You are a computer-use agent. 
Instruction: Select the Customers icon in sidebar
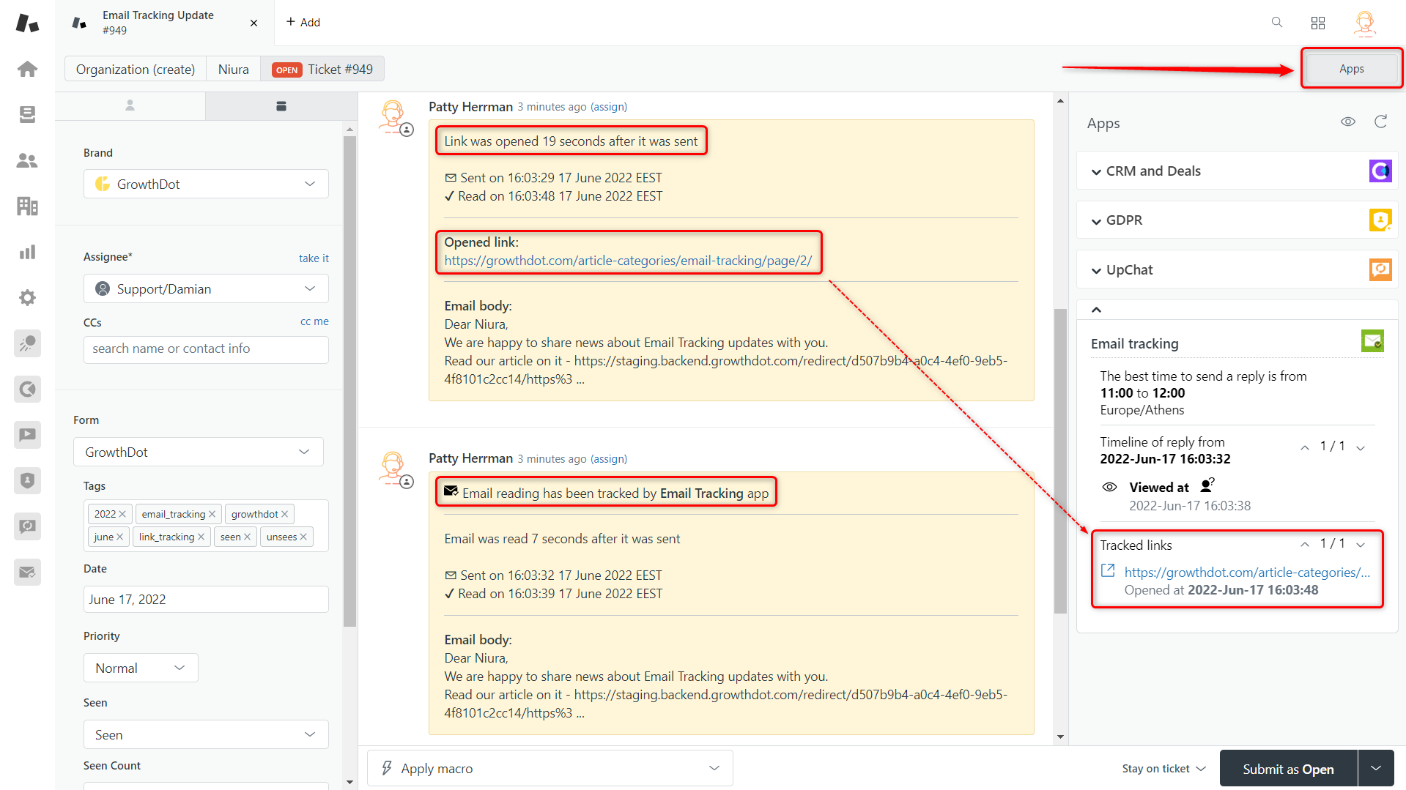[x=27, y=160]
